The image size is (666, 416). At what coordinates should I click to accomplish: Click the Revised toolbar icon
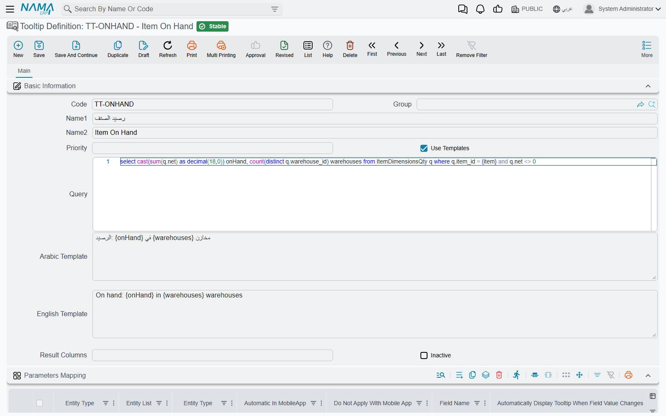click(284, 45)
